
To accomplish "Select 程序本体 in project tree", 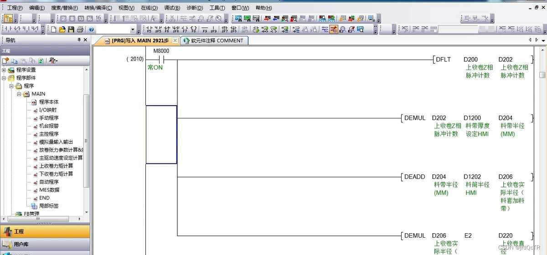I will pos(49,102).
